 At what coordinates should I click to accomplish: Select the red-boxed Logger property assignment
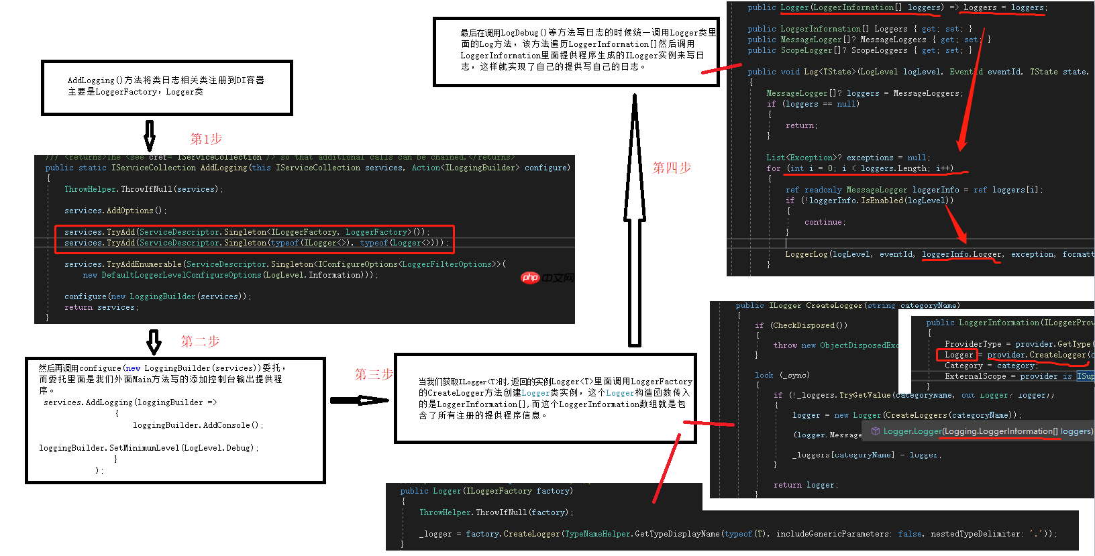[957, 355]
